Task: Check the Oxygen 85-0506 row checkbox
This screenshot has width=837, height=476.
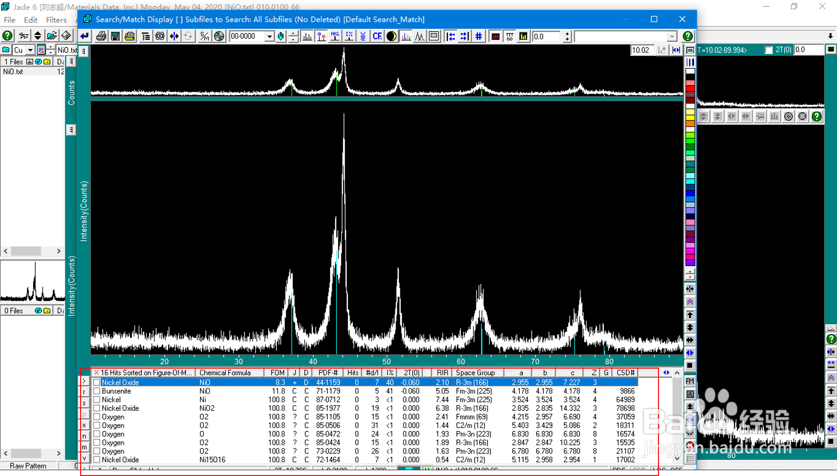Action: 97,426
